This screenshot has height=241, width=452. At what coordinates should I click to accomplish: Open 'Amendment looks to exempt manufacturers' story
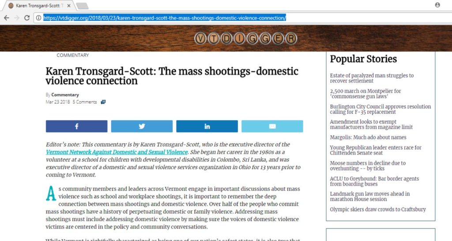tap(371, 124)
